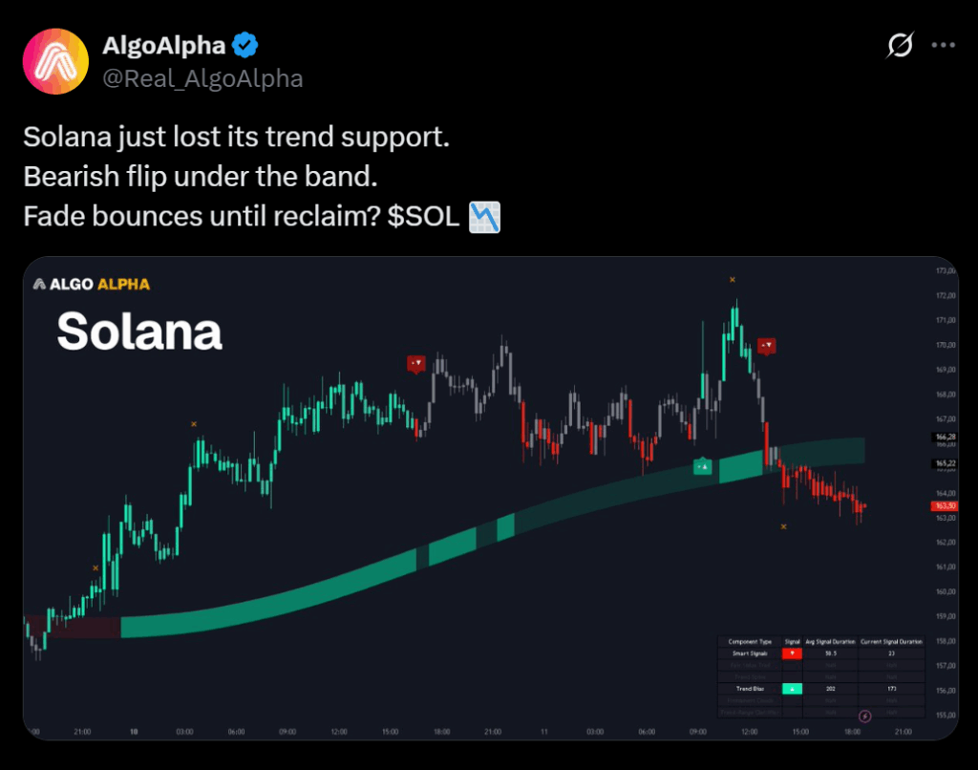Screen dimensions: 978x770
Task: Click the downtrend chart emoji
Action: coord(483,218)
